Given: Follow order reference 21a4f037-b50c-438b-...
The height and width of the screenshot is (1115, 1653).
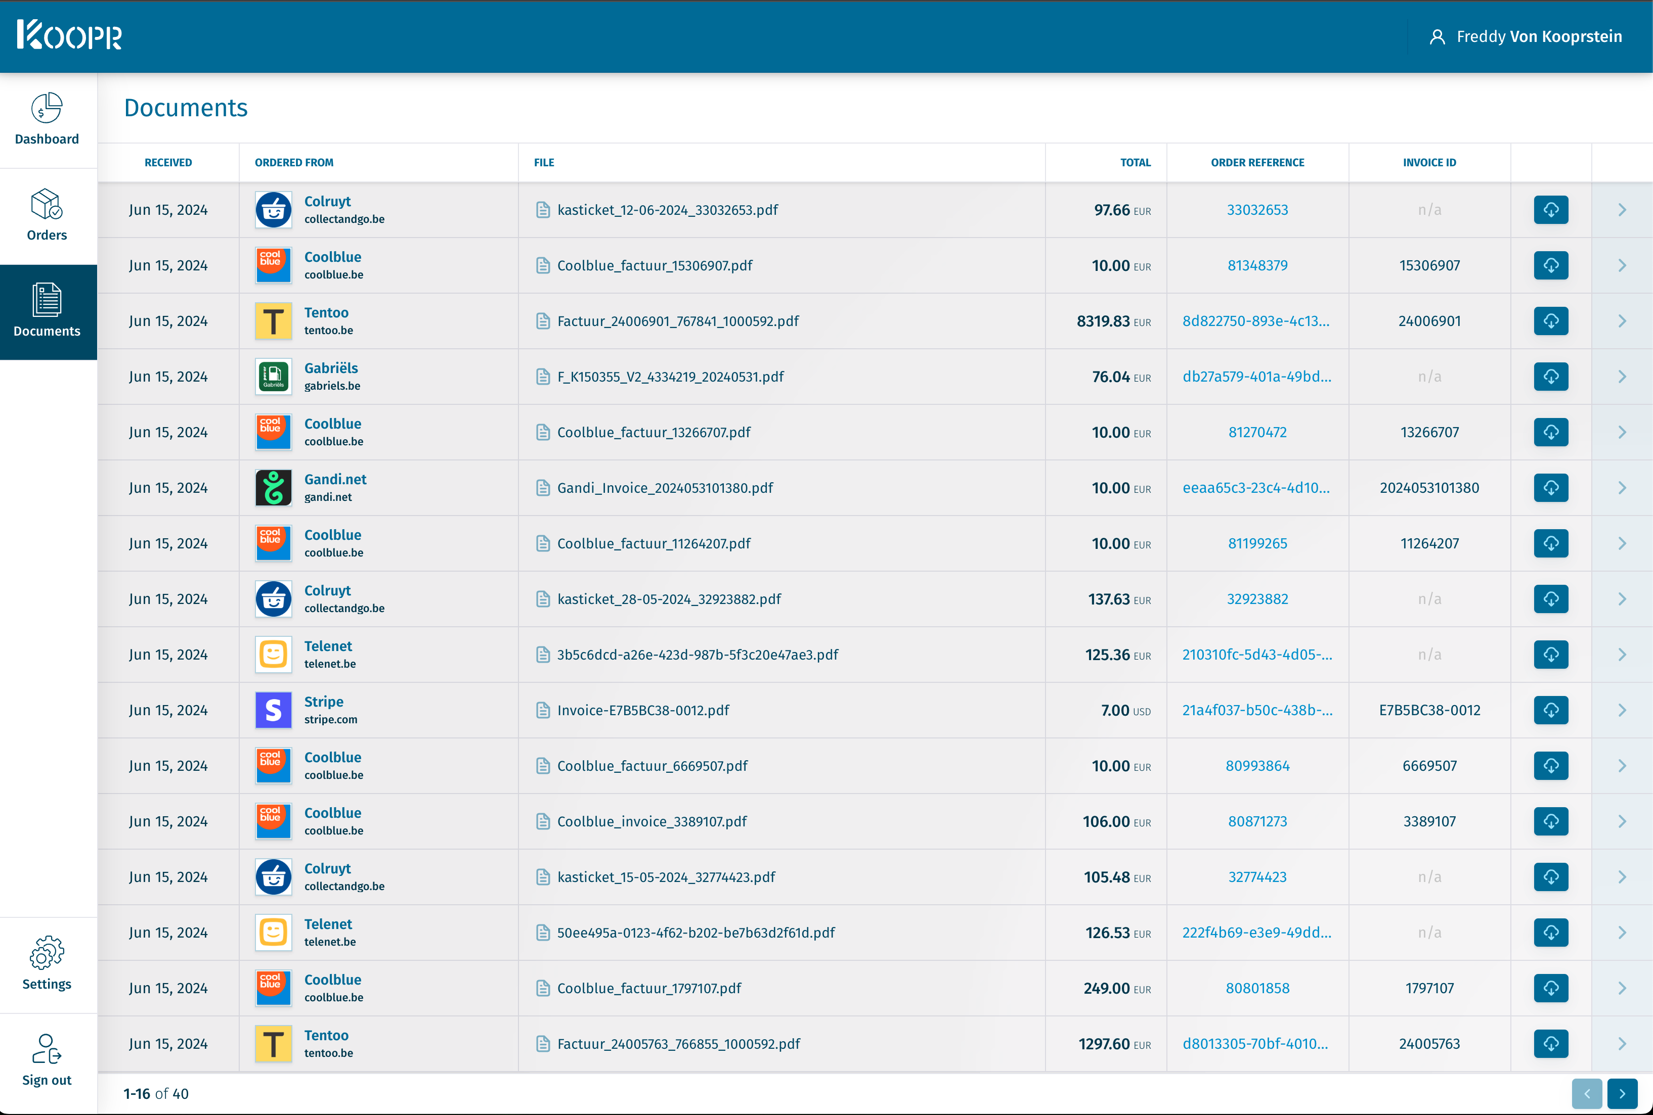Looking at the screenshot, I should click(1257, 710).
